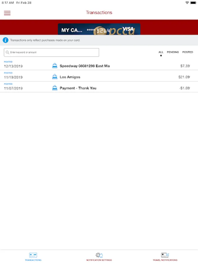Select date 11/07/2019
198x264 pixels.
(13, 88)
